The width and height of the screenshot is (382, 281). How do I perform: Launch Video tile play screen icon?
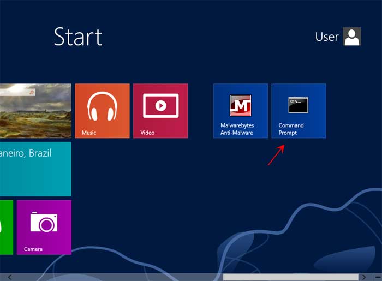pos(160,105)
